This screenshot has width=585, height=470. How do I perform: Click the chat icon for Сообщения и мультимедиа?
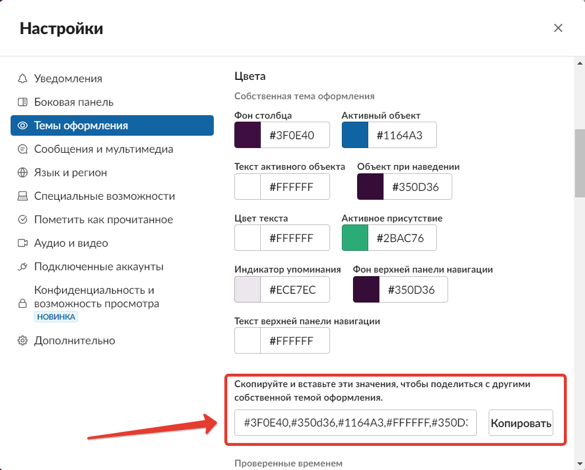tap(23, 149)
